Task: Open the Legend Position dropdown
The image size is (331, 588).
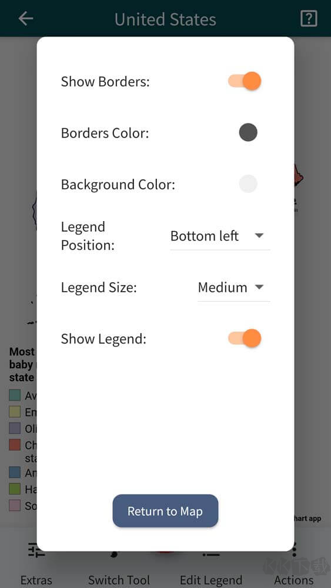Action: (220, 236)
